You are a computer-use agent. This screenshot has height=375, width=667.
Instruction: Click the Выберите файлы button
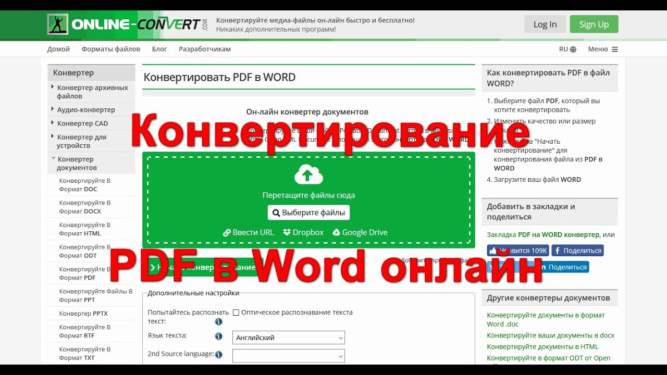pyautogui.click(x=308, y=213)
